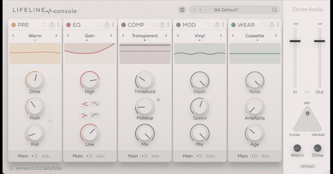The image size is (333, 174).
Task: Click the save preset floppy disk icon
Action: tap(182, 10)
